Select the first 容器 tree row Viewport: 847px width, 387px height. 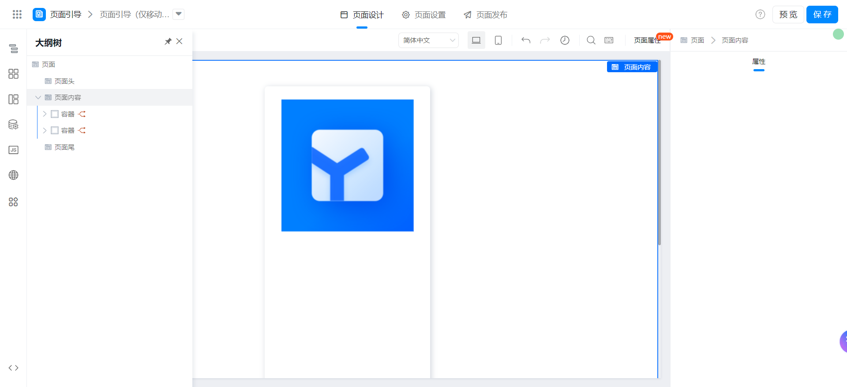click(109, 114)
